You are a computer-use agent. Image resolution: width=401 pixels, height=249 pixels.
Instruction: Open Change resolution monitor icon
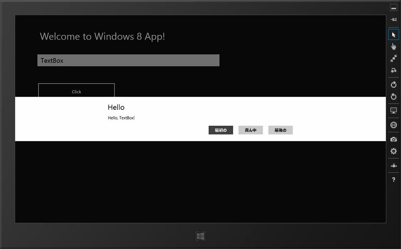point(394,111)
